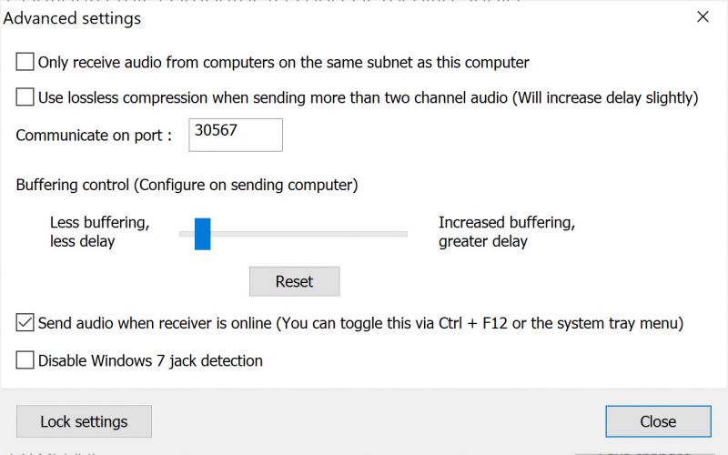Image resolution: width=728 pixels, height=455 pixels.
Task: Close the Advanced settings dialog with X
Action: [703, 16]
